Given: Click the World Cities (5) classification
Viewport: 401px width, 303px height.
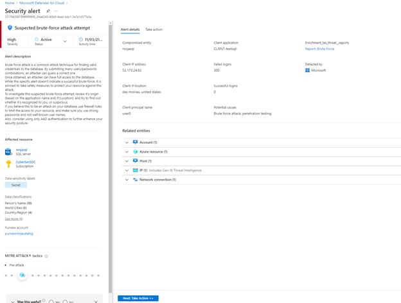Looking at the screenshot, I should pos(16,208).
